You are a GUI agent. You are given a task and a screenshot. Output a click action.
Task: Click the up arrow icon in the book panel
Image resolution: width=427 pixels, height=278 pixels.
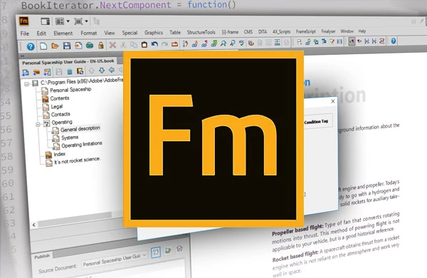click(x=92, y=71)
